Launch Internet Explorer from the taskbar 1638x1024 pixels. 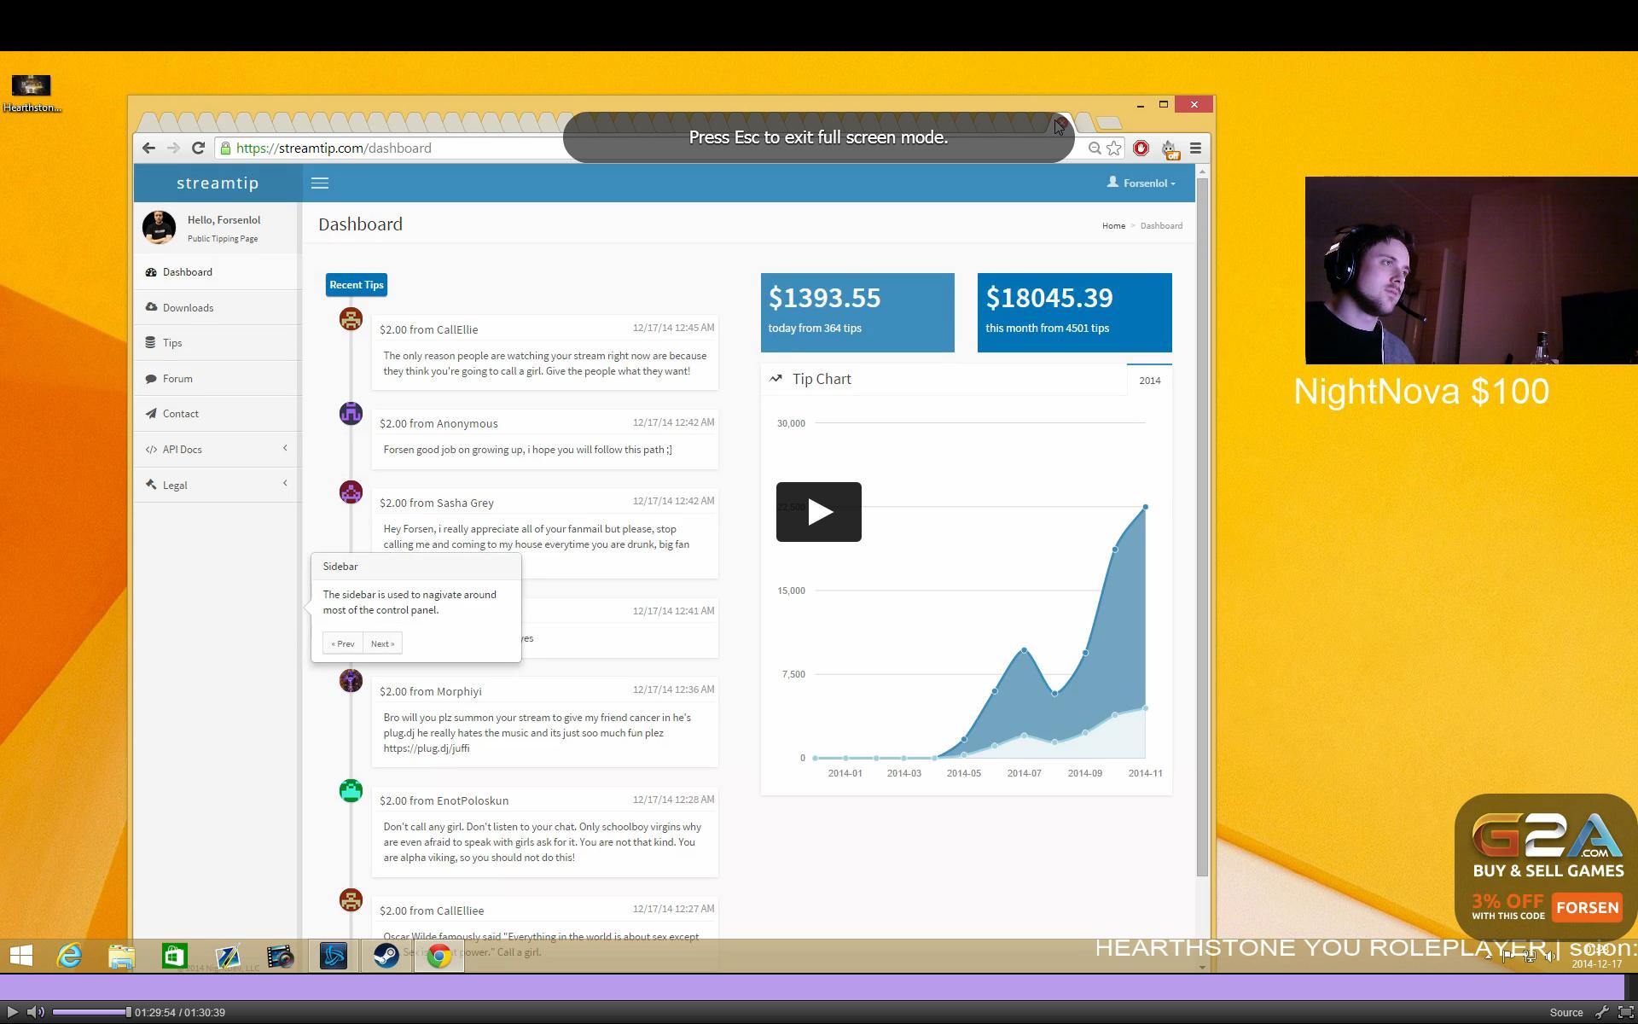pyautogui.click(x=69, y=956)
